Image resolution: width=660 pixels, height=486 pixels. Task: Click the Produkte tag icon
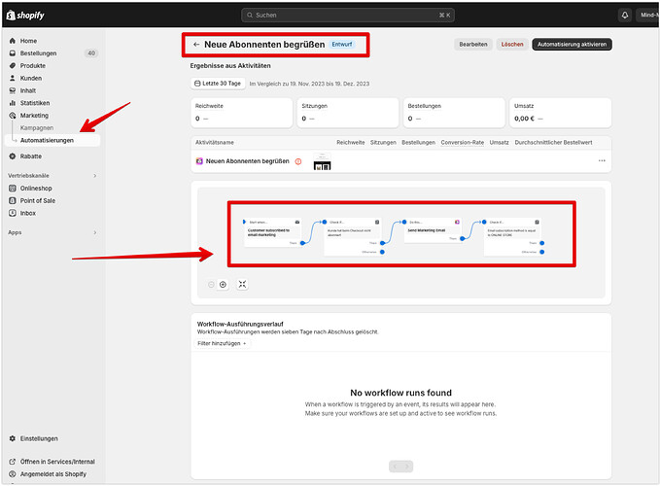(x=13, y=66)
